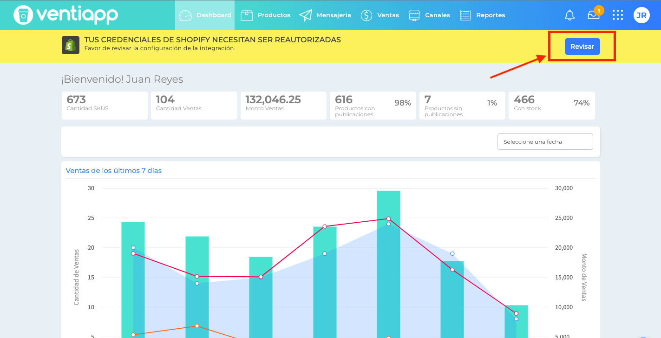Go to the Dashboard tab
661x338 pixels.
point(205,15)
